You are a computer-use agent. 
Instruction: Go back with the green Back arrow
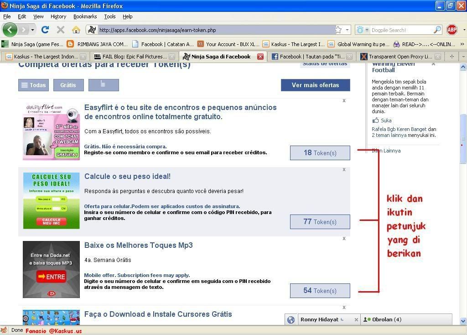pyautogui.click(x=10, y=30)
